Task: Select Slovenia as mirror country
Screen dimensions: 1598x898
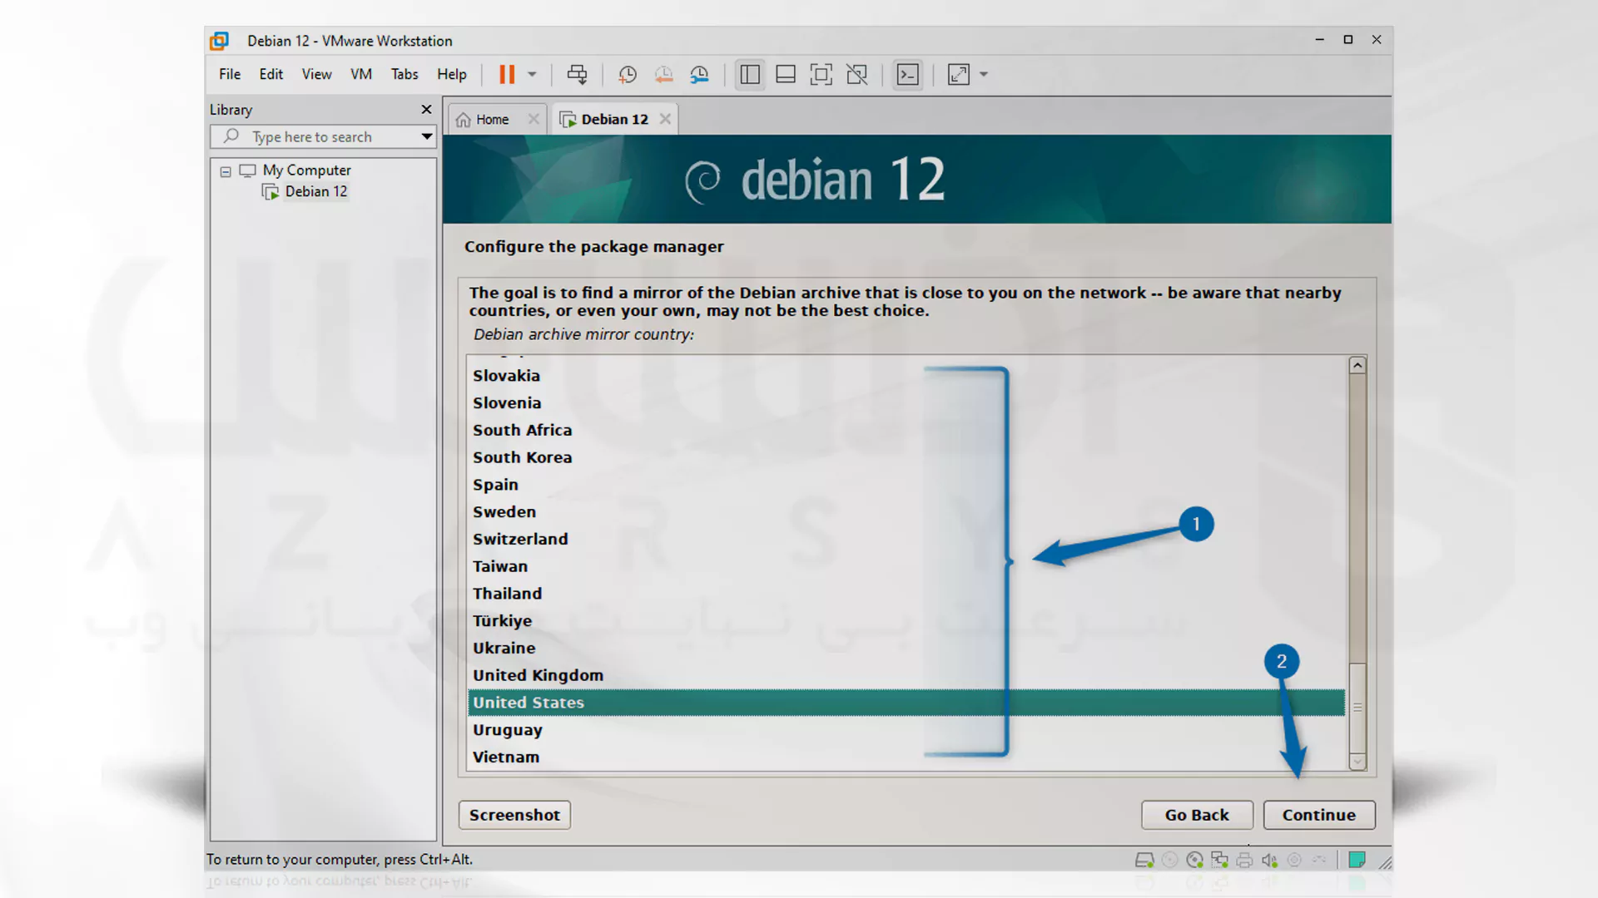Action: click(906, 403)
